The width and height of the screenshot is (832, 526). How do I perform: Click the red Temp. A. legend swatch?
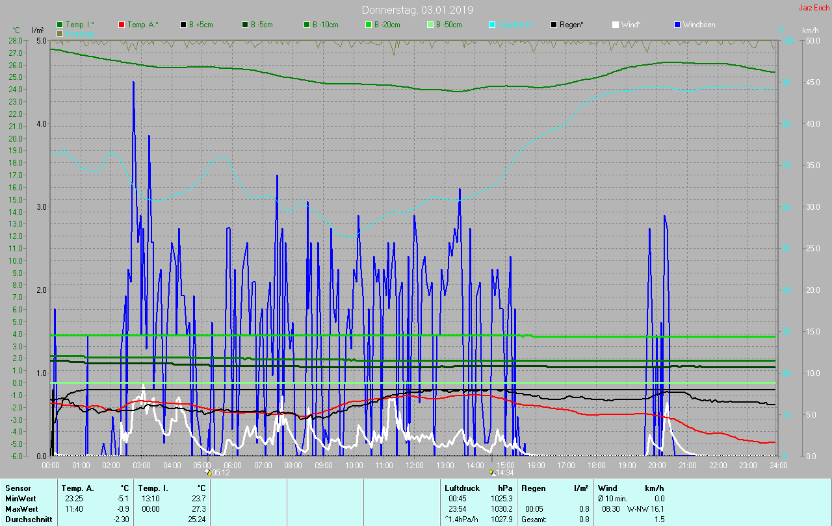click(122, 25)
